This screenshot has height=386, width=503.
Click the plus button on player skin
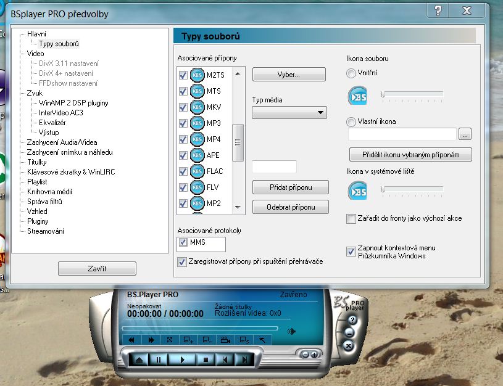tap(314, 355)
